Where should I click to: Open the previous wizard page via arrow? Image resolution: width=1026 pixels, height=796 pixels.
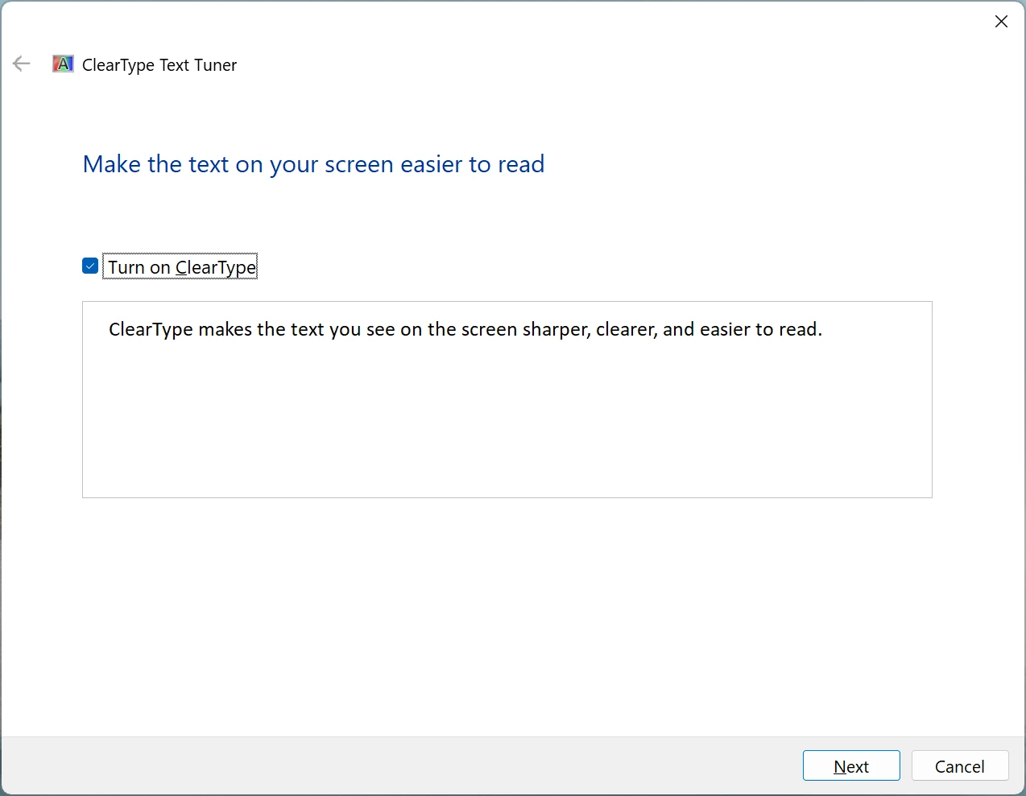21,64
